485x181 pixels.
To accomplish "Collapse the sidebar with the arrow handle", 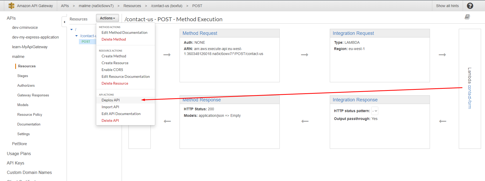I will tap(64, 22).
